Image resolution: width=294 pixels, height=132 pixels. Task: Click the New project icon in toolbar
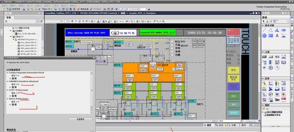[x=3, y=9]
